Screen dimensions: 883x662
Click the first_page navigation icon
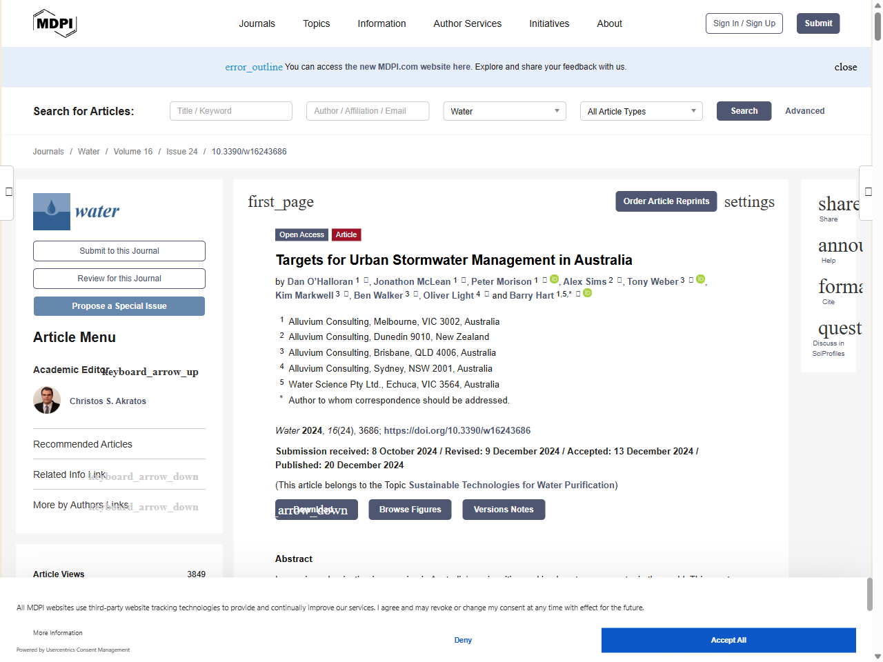pos(281,201)
